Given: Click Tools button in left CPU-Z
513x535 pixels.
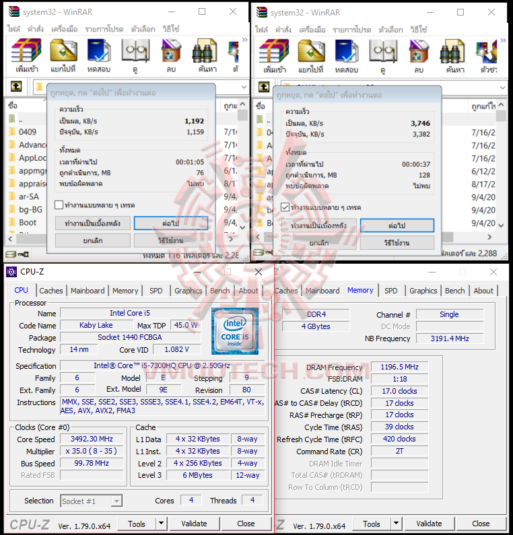Looking at the screenshot, I should [137, 524].
